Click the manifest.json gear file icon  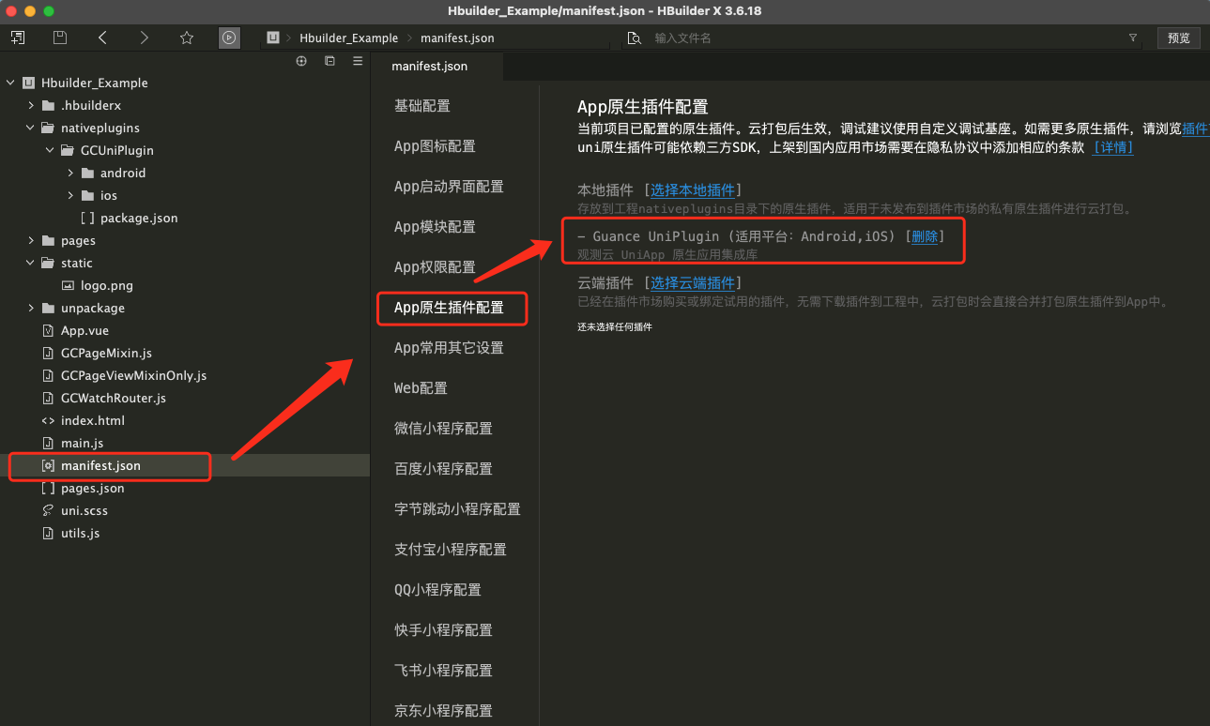pos(48,465)
